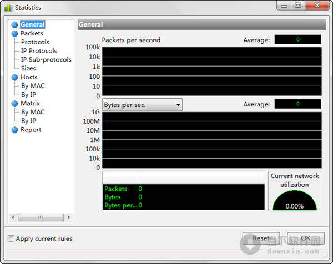Close the Statistics window
Screen dimensions: 333x264
(x=317, y=6)
